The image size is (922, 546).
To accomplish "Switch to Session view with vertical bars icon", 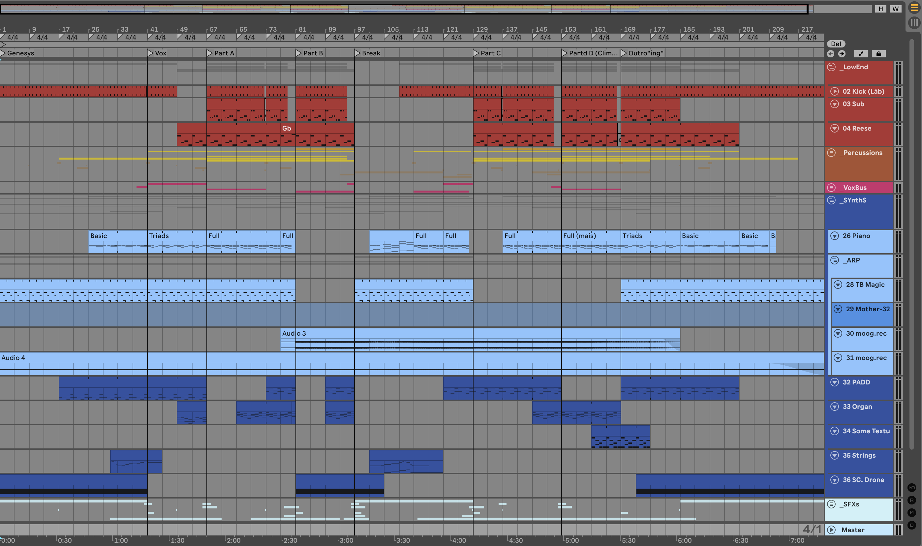I will tap(914, 23).
